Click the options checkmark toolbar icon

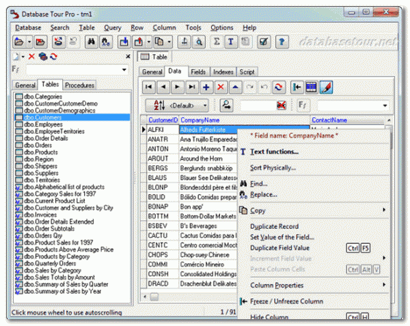(263, 42)
